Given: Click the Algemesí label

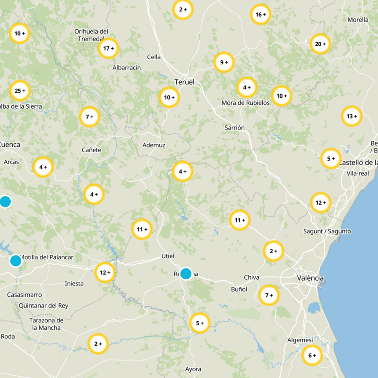Looking at the screenshot, I should pos(300,340).
